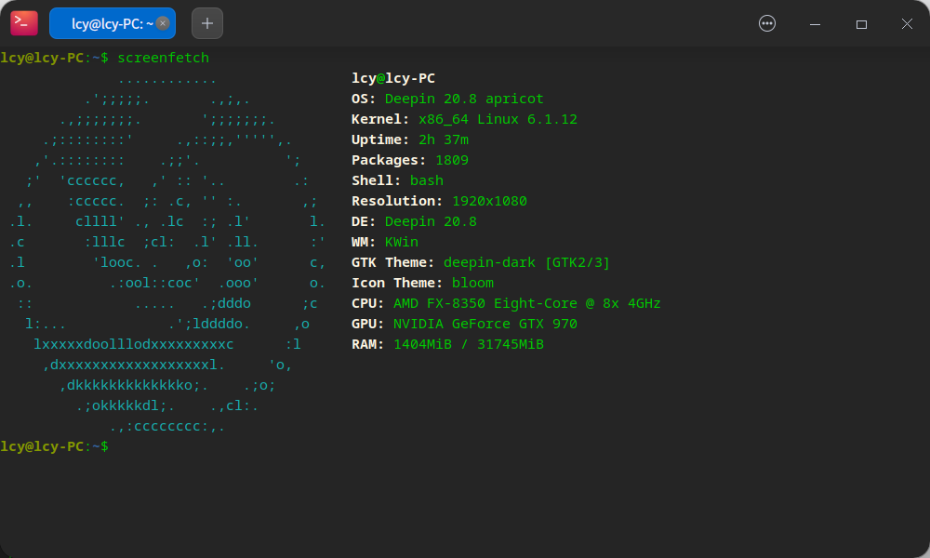
Task: Click the screenfetch command text
Action: pos(163,58)
